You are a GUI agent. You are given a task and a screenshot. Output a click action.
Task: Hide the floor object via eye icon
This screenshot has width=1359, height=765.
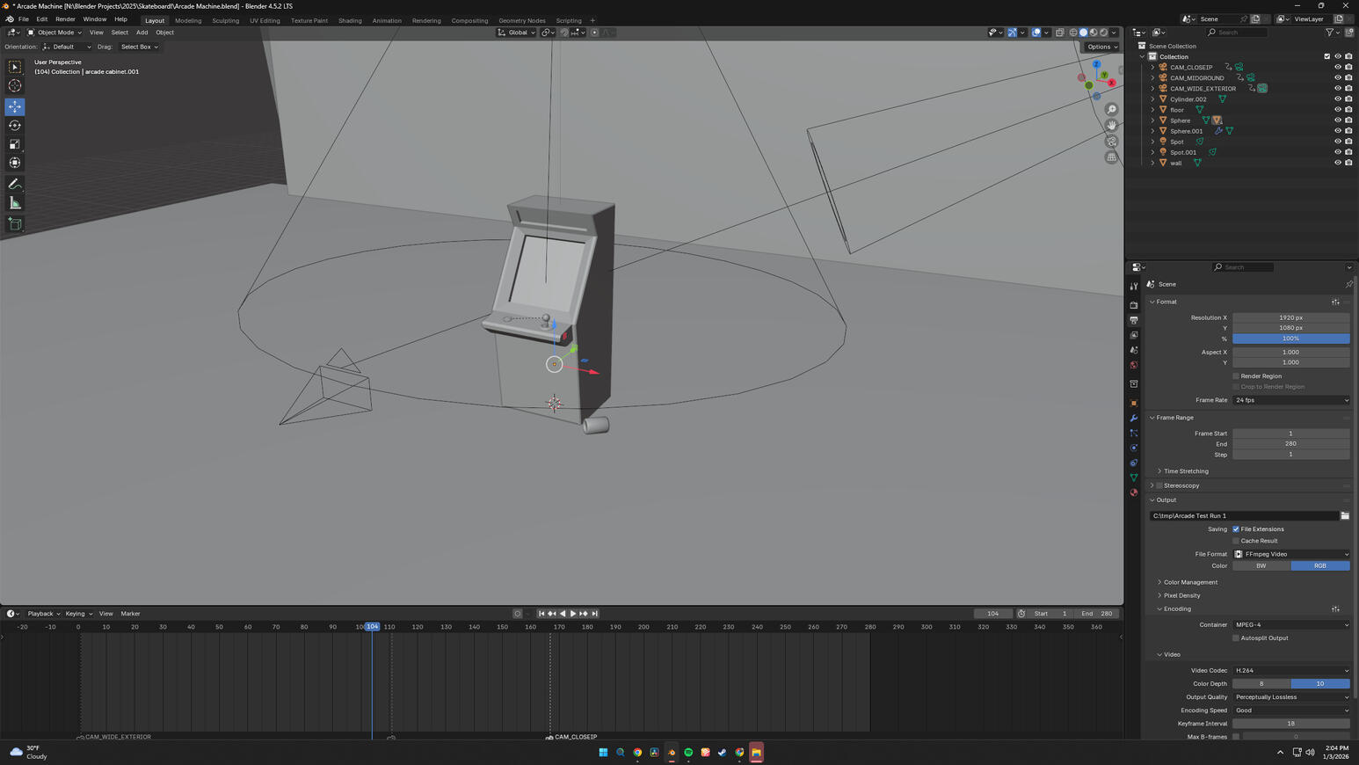click(x=1338, y=110)
